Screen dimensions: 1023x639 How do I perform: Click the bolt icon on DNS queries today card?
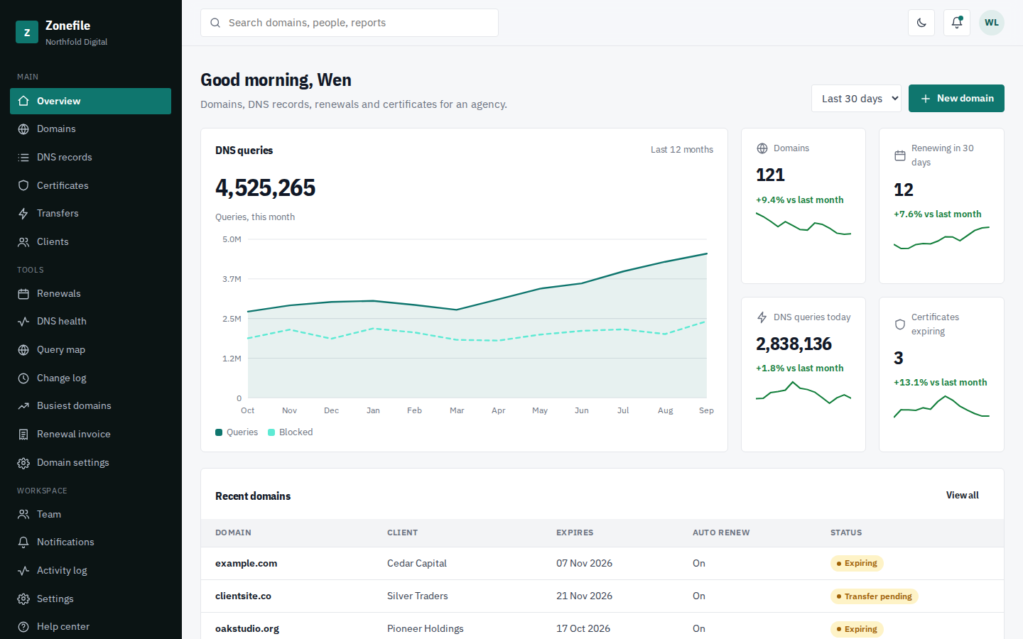[x=762, y=317]
